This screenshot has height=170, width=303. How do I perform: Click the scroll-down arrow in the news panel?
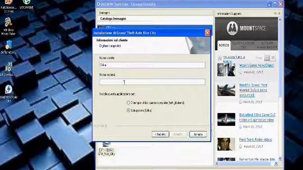pos(280,159)
